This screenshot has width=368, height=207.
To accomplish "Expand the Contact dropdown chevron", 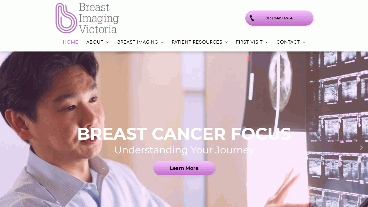I will [x=304, y=42].
